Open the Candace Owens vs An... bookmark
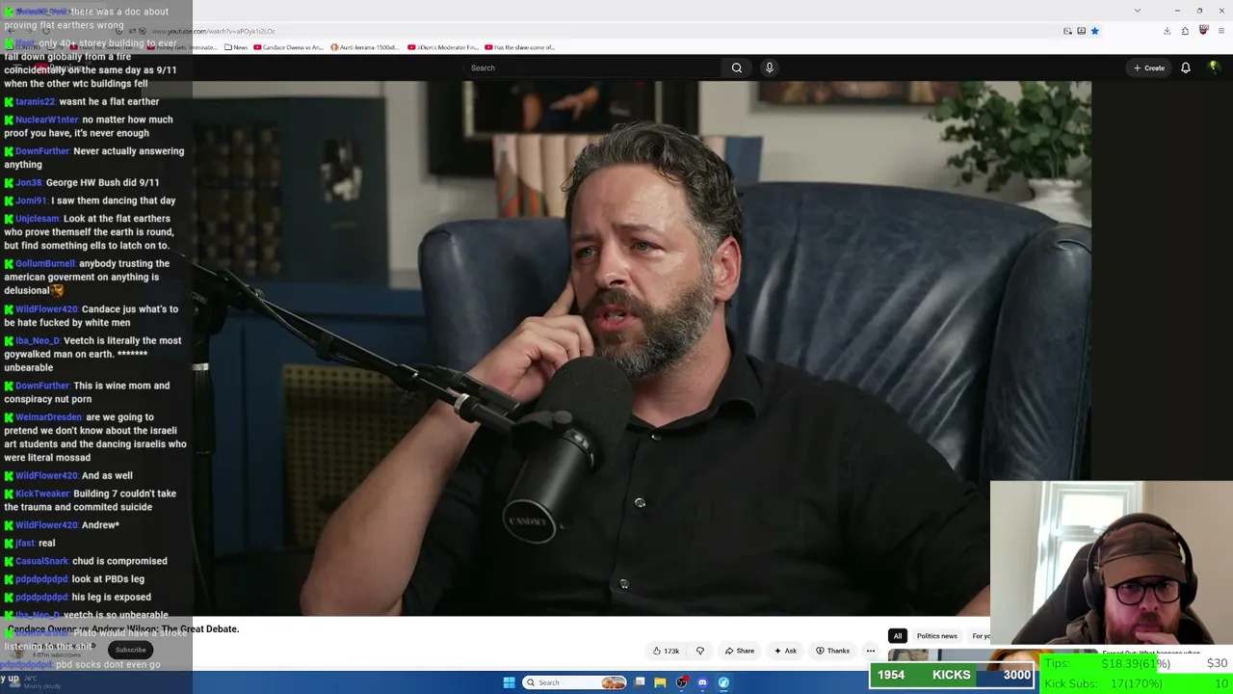The image size is (1233, 694). pos(288,47)
